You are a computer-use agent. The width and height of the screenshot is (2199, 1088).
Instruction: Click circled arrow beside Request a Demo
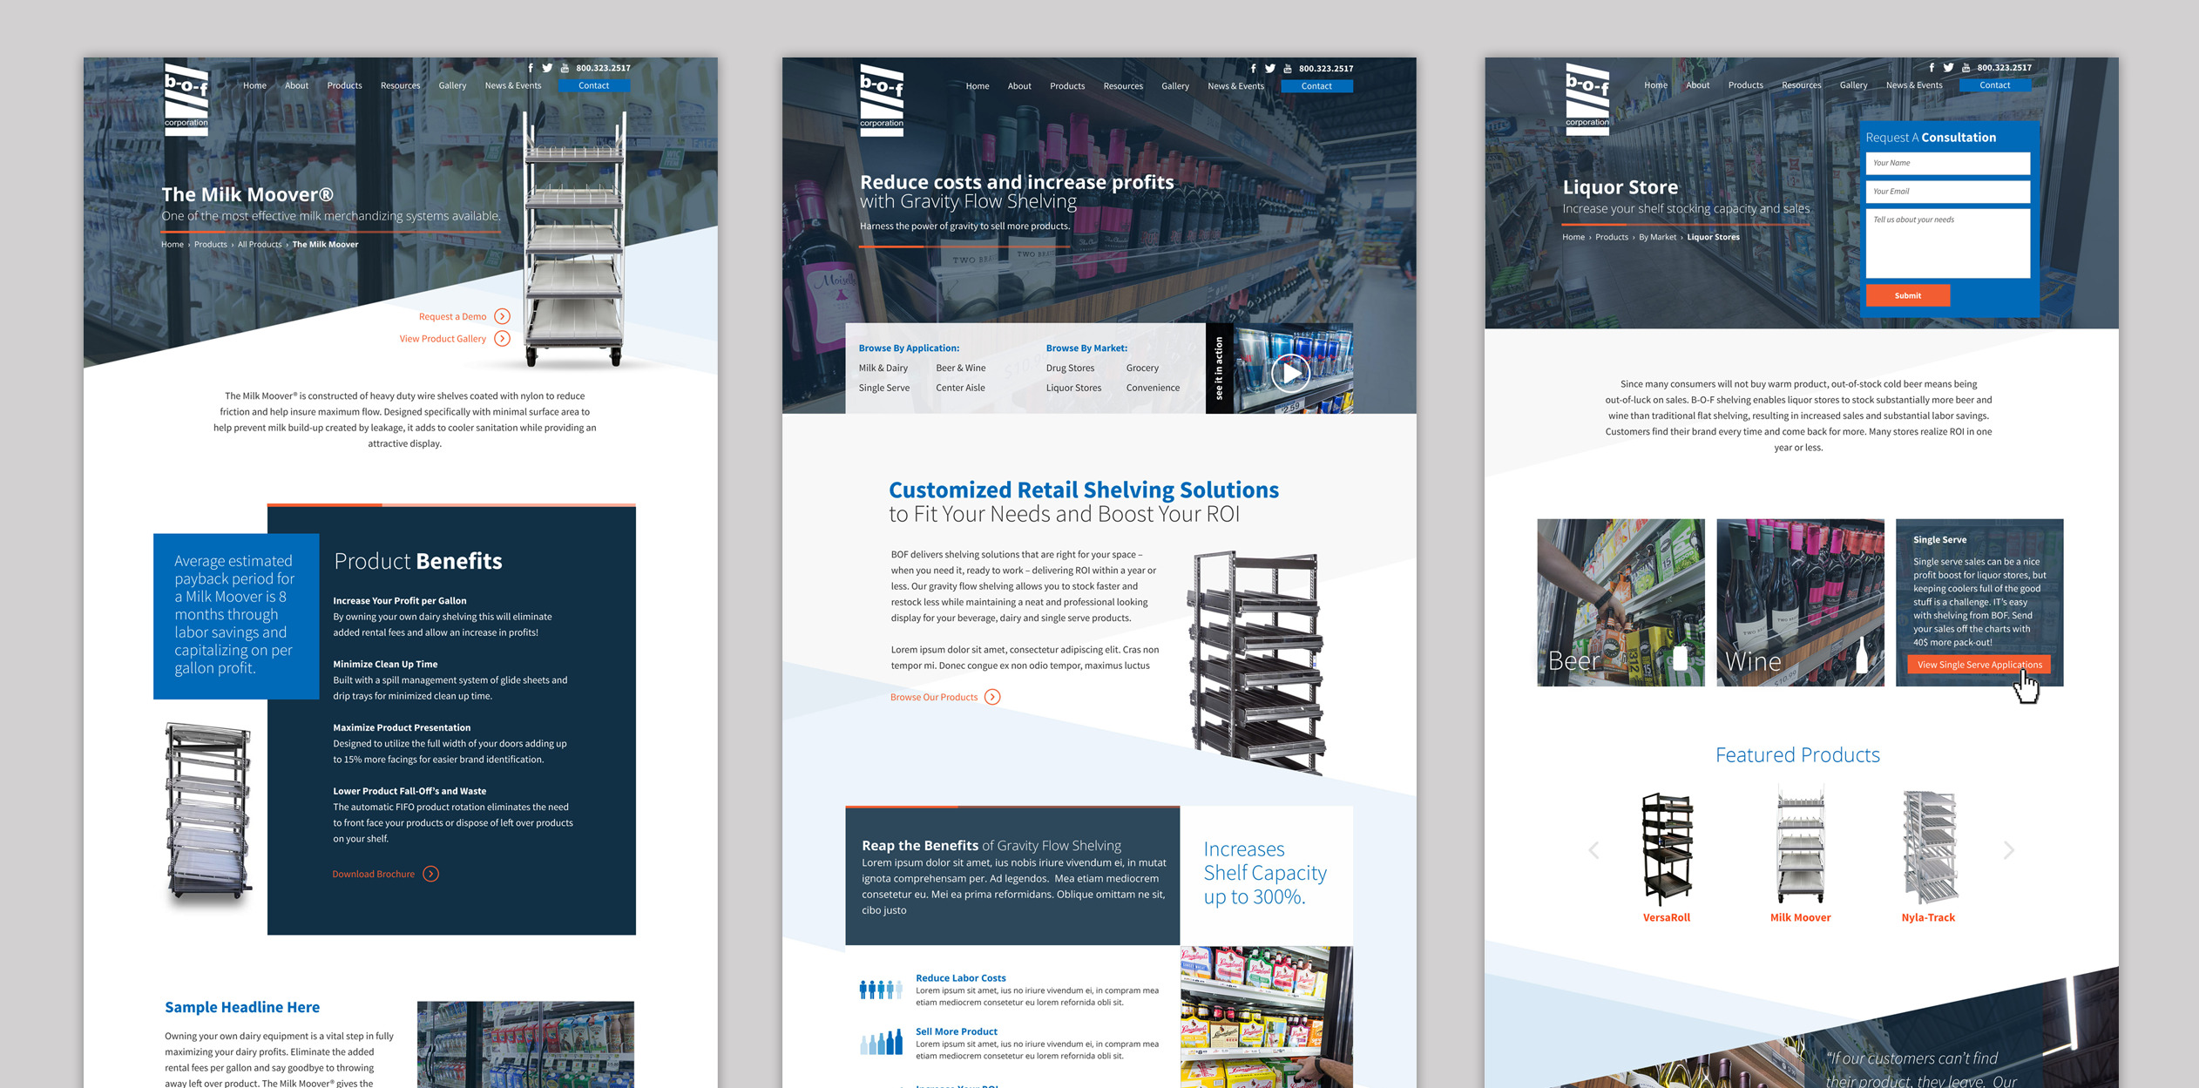pyautogui.click(x=502, y=316)
